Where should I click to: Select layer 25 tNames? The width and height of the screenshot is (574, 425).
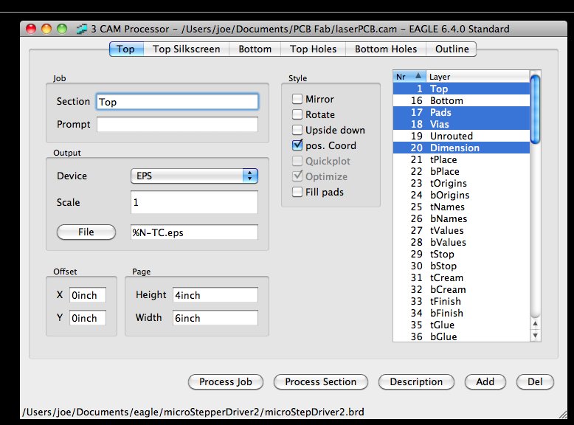tap(461, 207)
